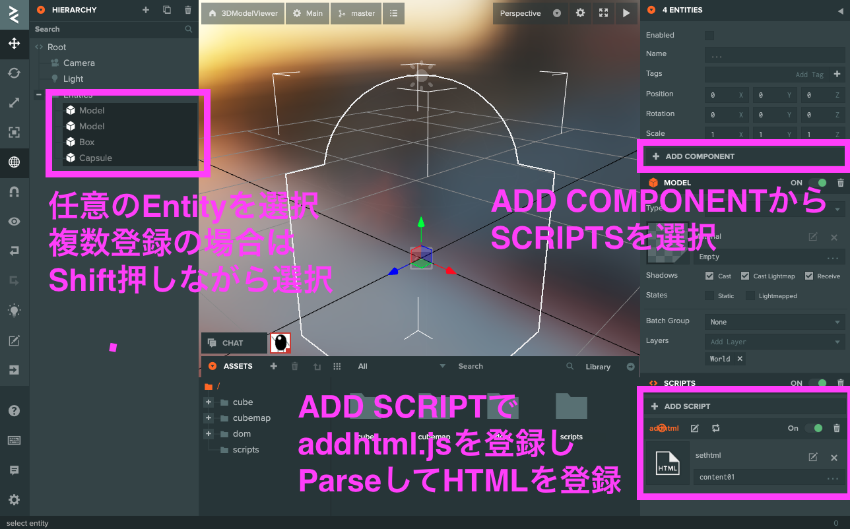Toggle the Cast Lightmap checkbox
The height and width of the screenshot is (529, 850).
coord(745,276)
